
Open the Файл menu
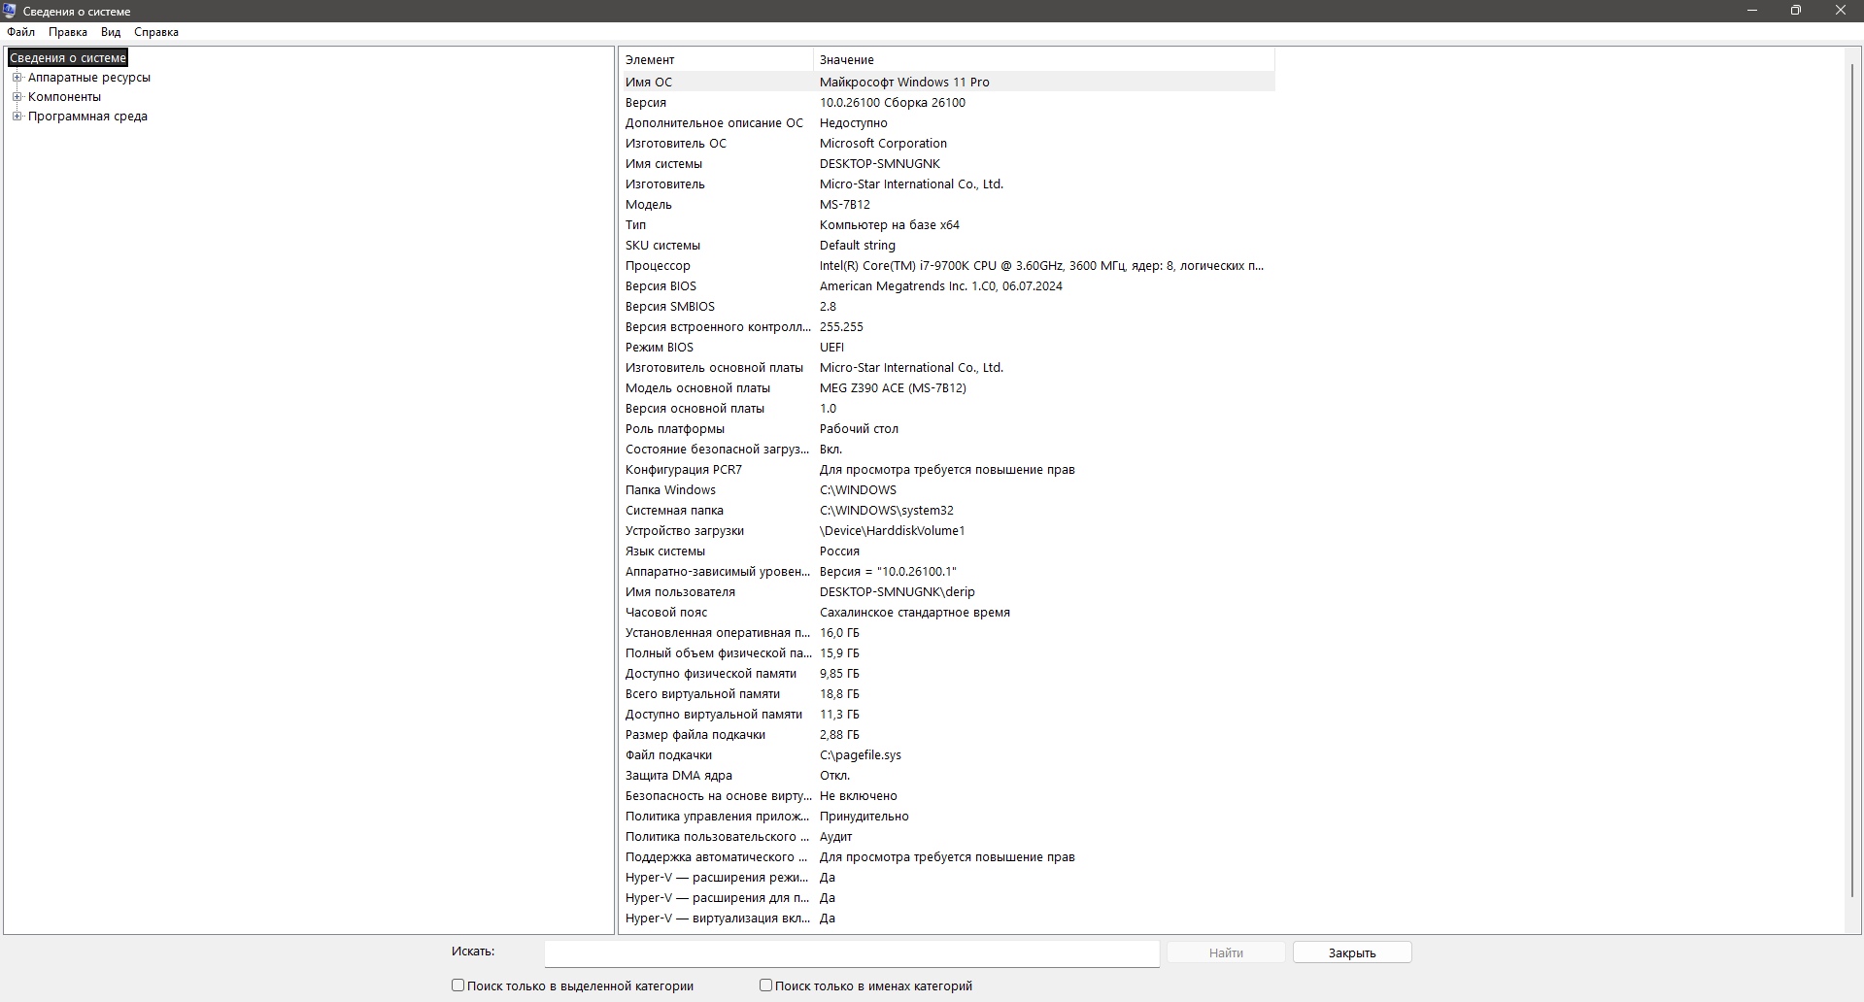point(20,32)
